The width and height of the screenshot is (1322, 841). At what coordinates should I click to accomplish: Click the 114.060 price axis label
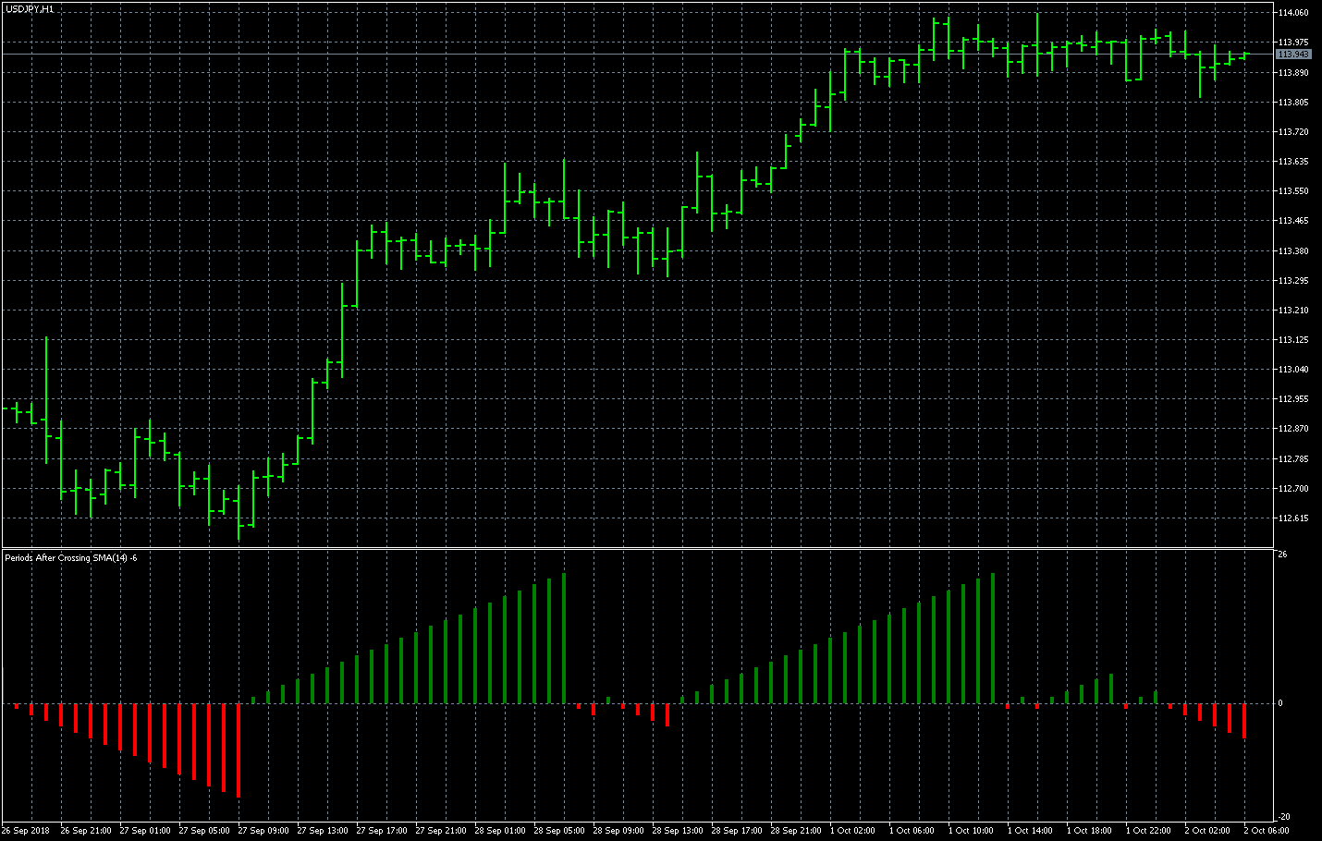(1293, 13)
